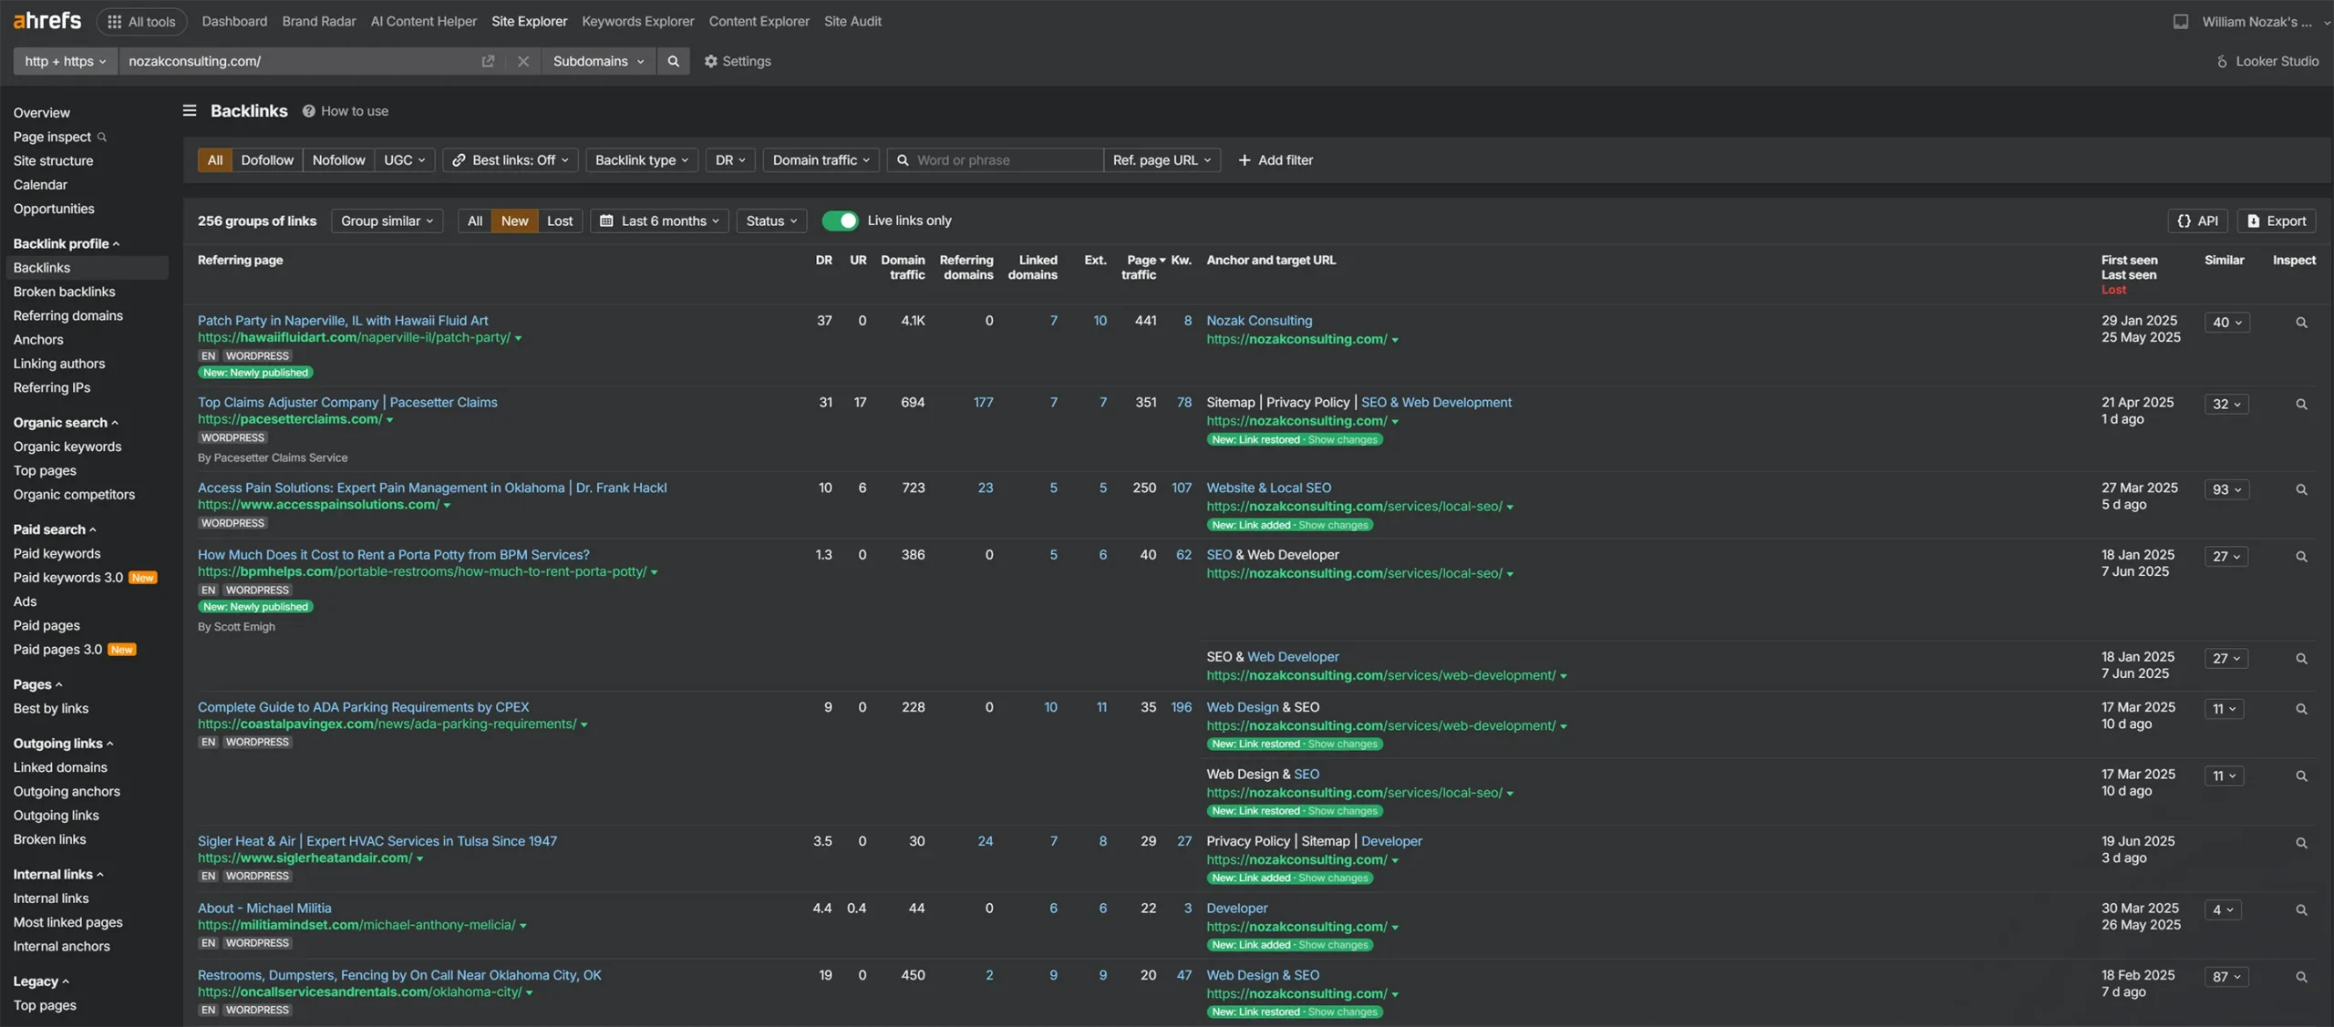Open the Group similar dropdown
The width and height of the screenshot is (2334, 1027).
387,221
